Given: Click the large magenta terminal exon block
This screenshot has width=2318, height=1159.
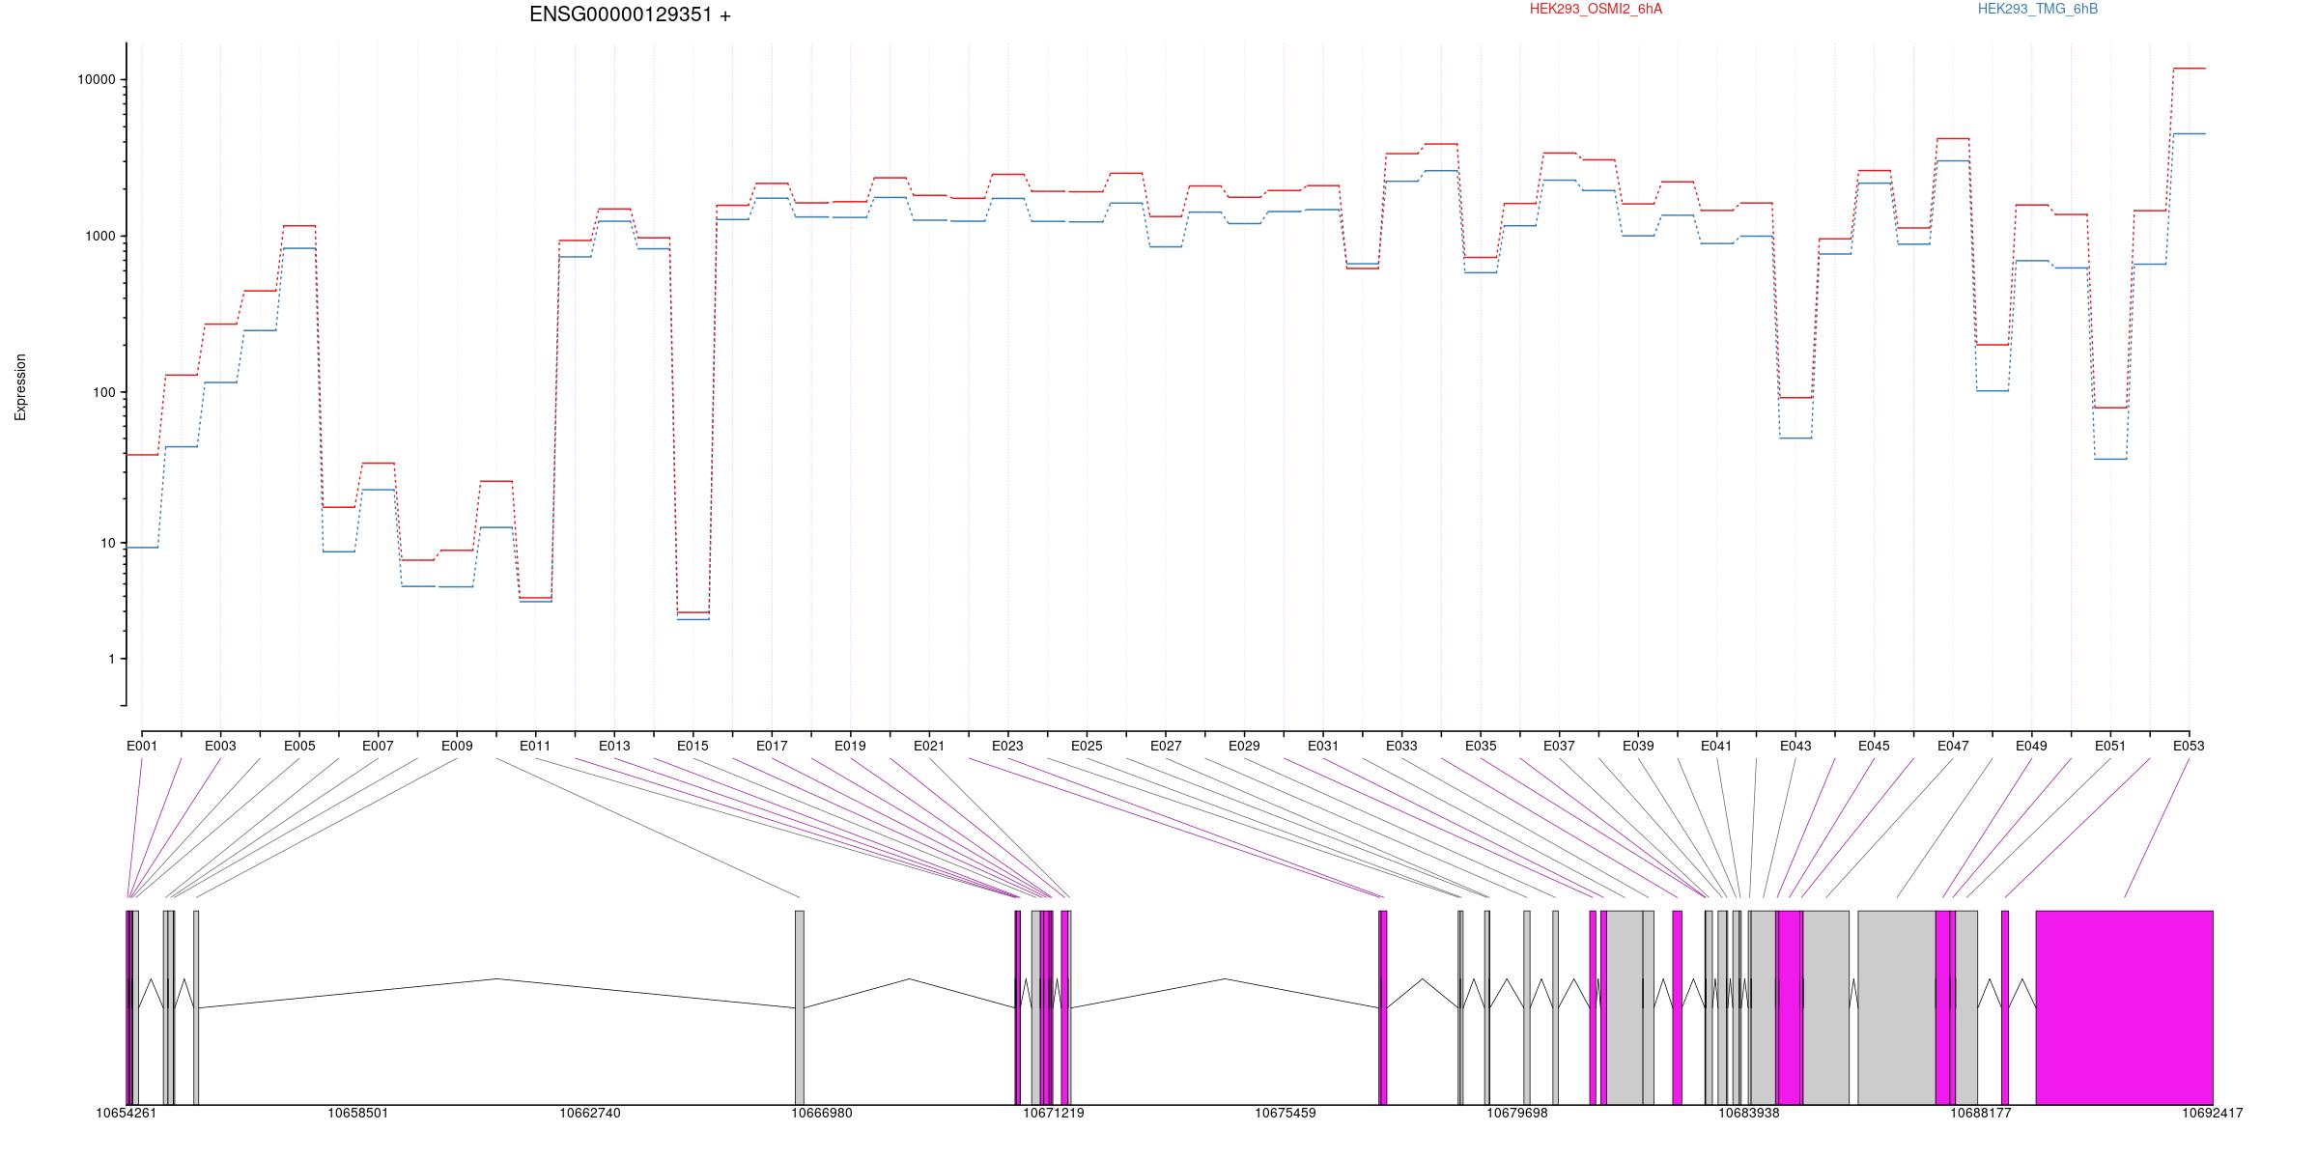Looking at the screenshot, I should [x=2124, y=1007].
